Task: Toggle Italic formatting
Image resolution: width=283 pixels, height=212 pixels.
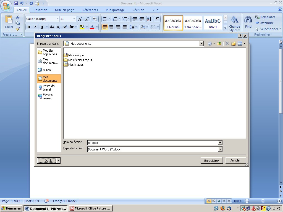Action: pyautogui.click(x=35, y=27)
